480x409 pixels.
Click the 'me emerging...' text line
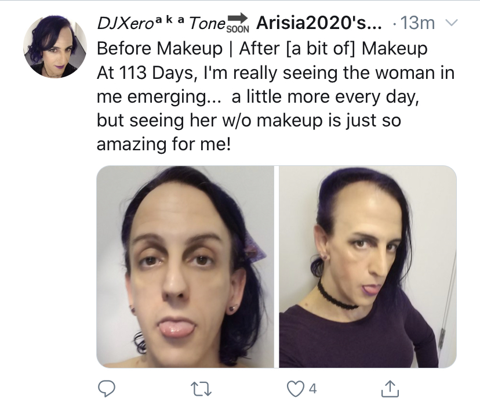pyautogui.click(x=258, y=97)
